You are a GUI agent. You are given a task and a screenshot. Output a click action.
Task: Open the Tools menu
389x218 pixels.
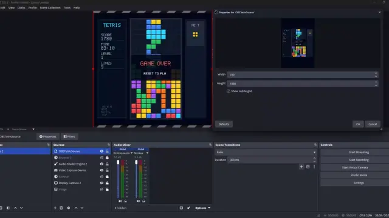[67, 8]
